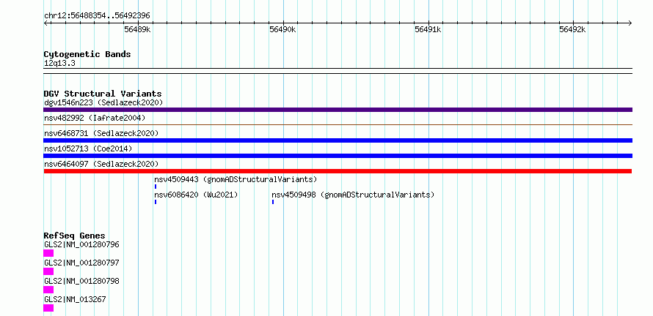
Task: Click the GLS2|NM_001280797 gene label
Action: coord(81,263)
